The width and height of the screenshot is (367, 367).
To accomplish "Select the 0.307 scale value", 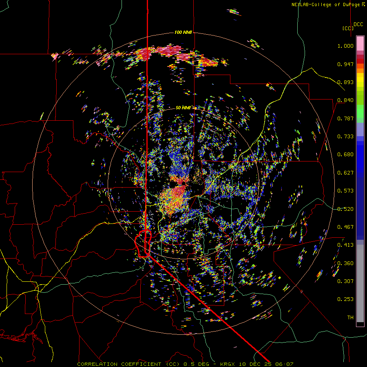I will [345, 281].
